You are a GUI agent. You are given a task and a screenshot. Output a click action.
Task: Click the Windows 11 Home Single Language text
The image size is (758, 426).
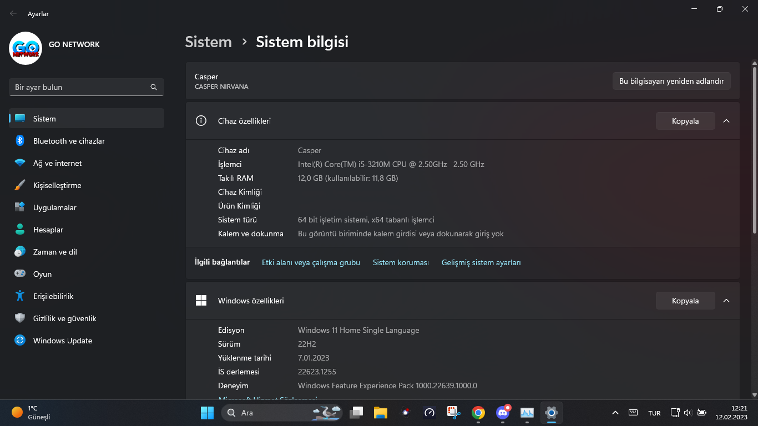click(358, 330)
